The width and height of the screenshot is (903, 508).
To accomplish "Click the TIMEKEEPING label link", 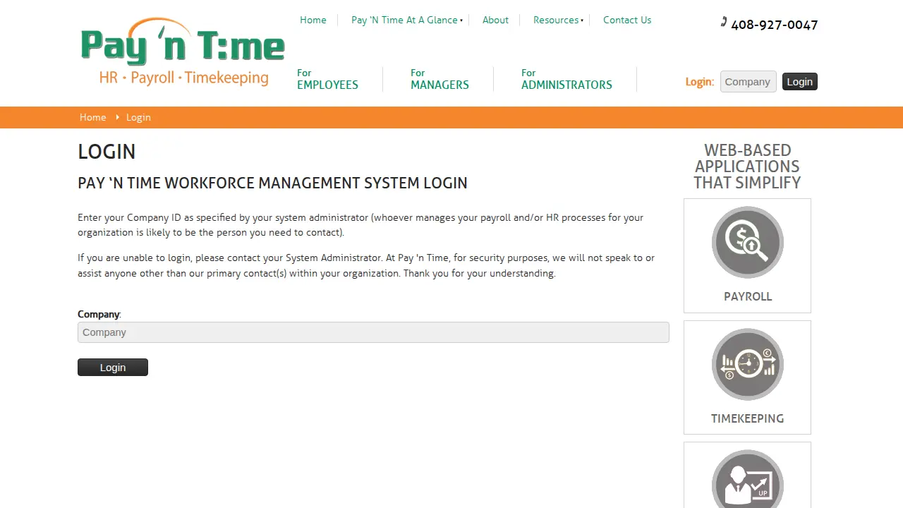I will pyautogui.click(x=747, y=418).
